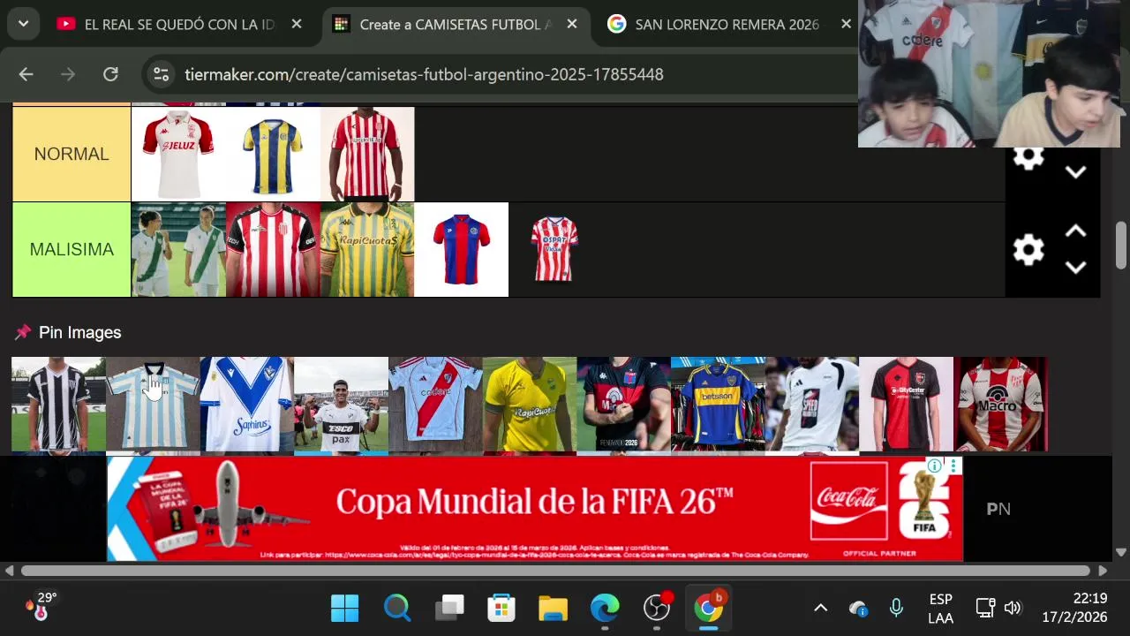Select the white and black Adidas jersey
The height and width of the screenshot is (636, 1130).
[812, 405]
